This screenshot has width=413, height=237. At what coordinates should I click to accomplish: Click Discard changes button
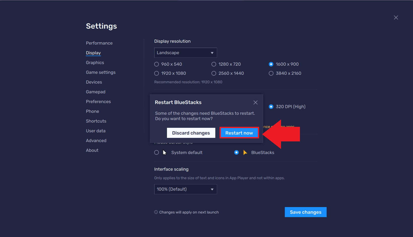point(191,133)
